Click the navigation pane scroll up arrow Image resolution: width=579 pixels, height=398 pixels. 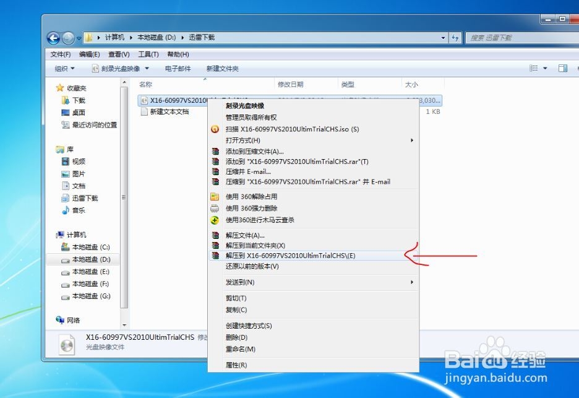[124, 82]
